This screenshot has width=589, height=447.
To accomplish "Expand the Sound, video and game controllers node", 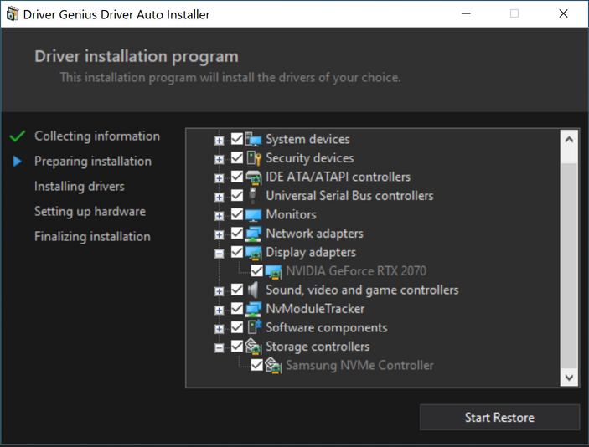I will point(219,291).
